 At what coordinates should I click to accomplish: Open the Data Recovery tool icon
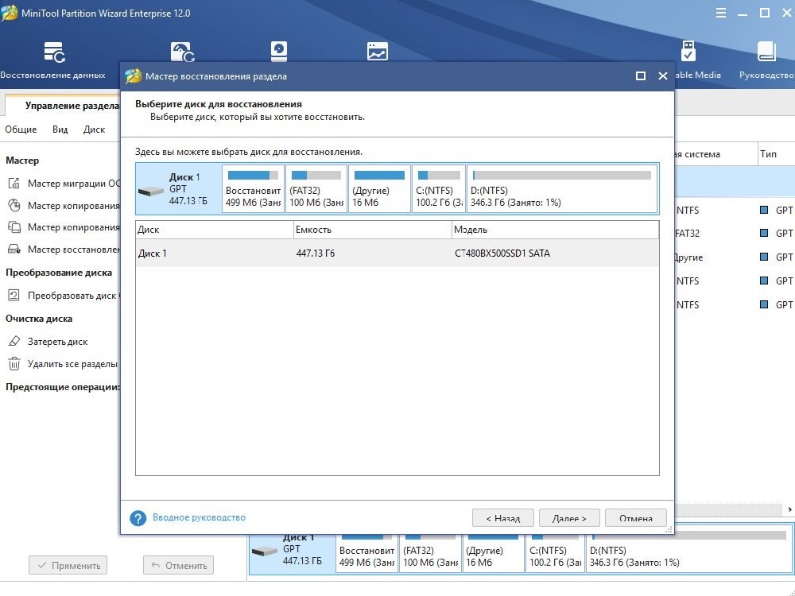click(54, 52)
